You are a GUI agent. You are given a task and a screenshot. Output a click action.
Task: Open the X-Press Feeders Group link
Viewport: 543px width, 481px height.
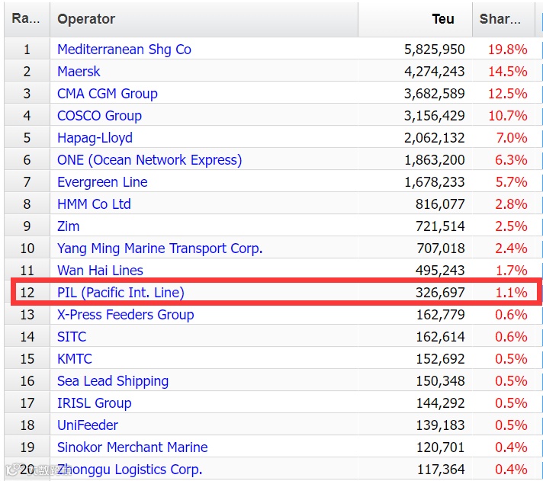(125, 315)
